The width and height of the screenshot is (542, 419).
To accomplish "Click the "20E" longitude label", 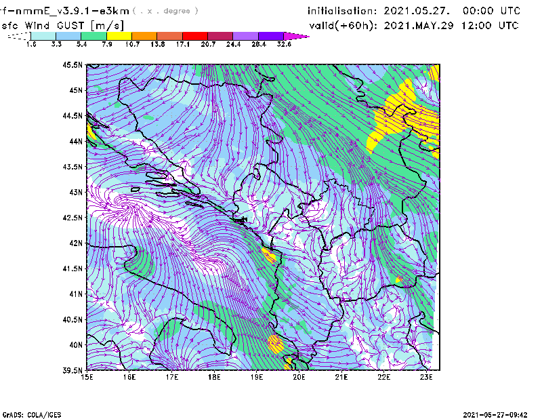I will click(x=299, y=377).
